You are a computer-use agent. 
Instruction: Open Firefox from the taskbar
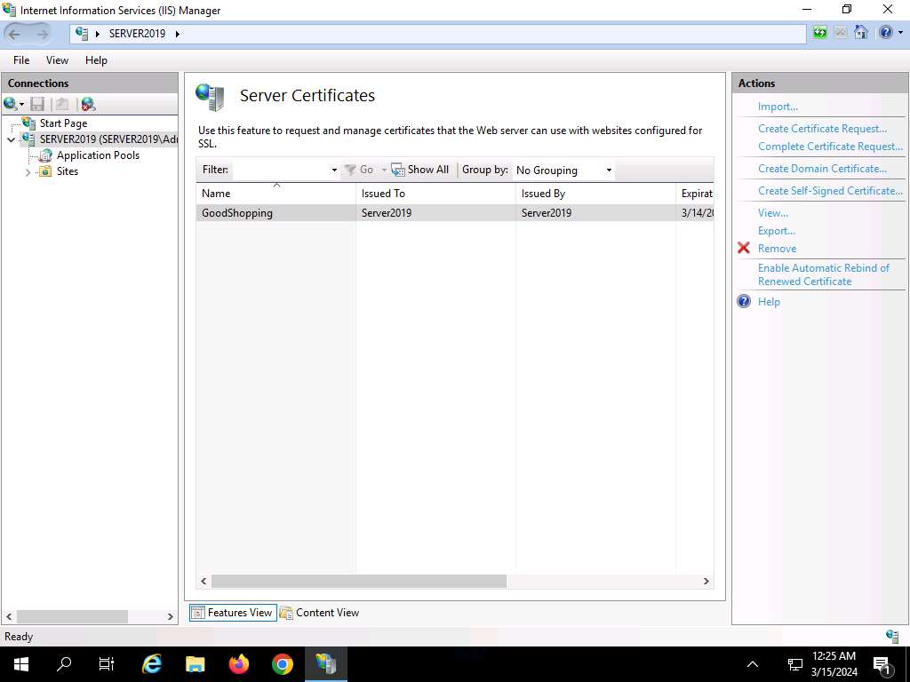click(x=239, y=664)
